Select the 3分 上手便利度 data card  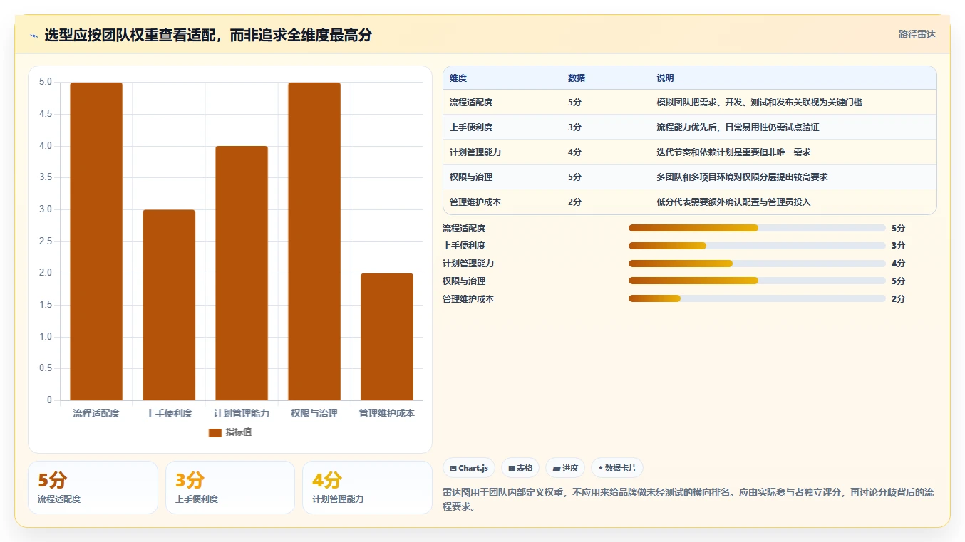coord(230,487)
